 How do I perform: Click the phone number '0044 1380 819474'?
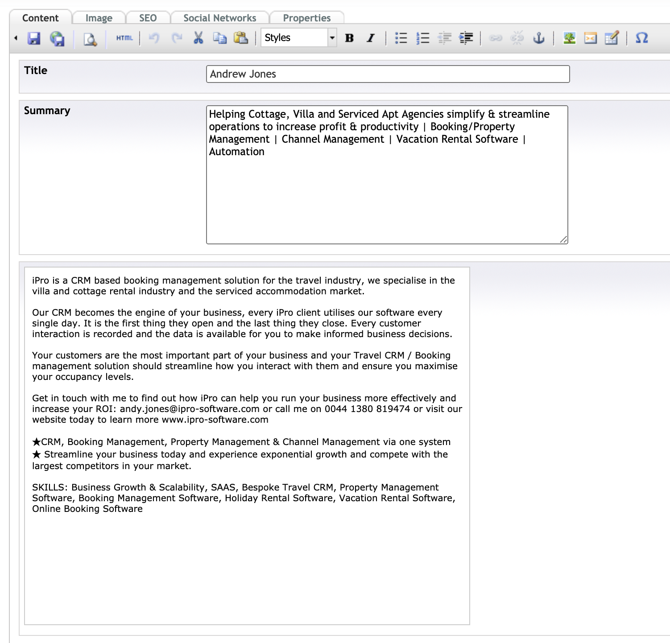(x=367, y=409)
